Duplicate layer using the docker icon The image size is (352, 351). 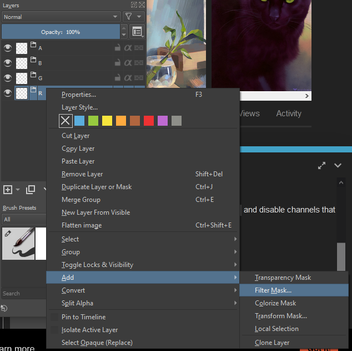[x=31, y=190]
